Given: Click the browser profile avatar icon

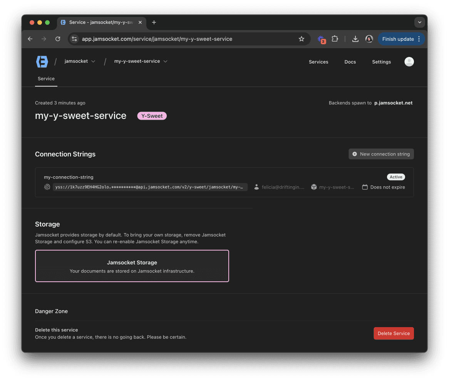Looking at the screenshot, I should 369,39.
